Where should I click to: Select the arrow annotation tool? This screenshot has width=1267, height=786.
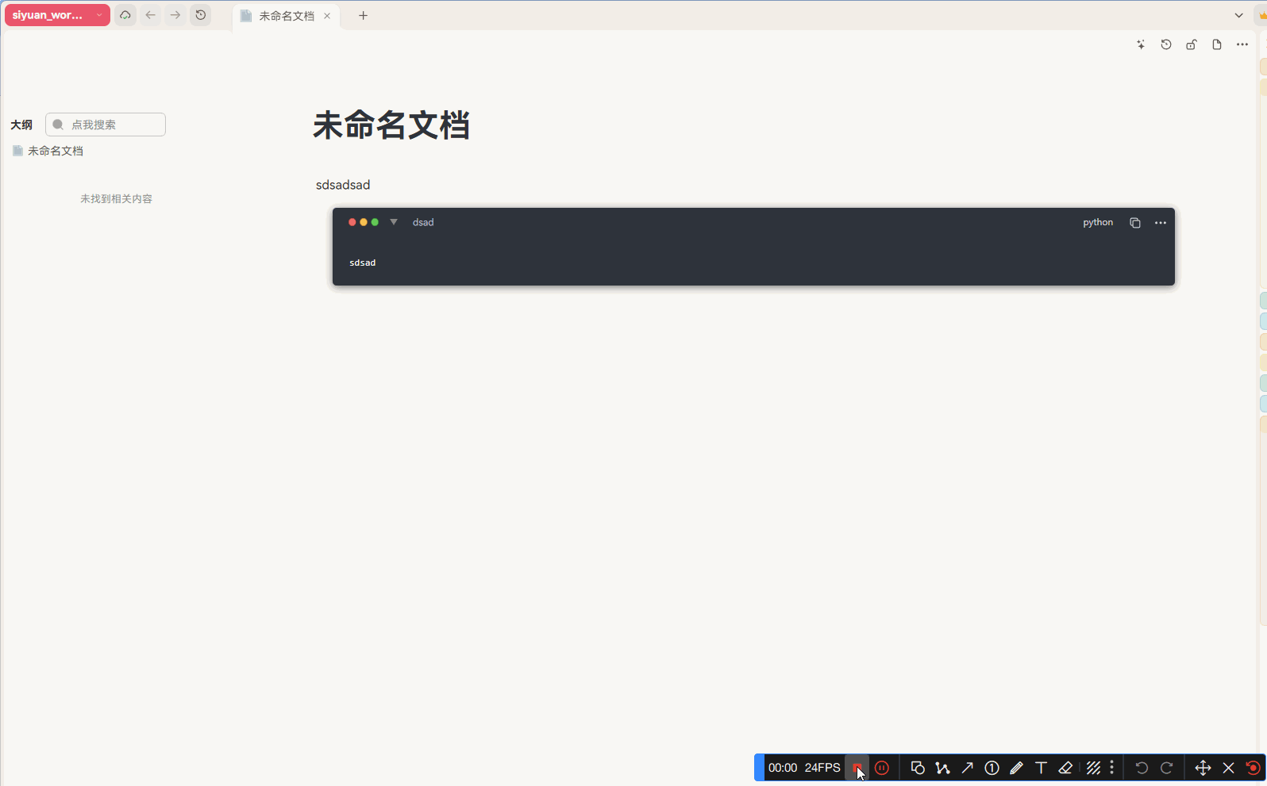(x=967, y=768)
